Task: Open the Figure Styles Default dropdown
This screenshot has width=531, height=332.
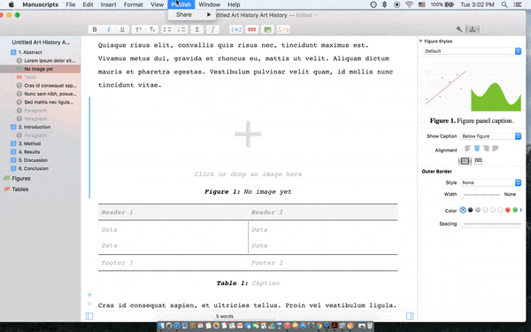Action: tap(472, 51)
